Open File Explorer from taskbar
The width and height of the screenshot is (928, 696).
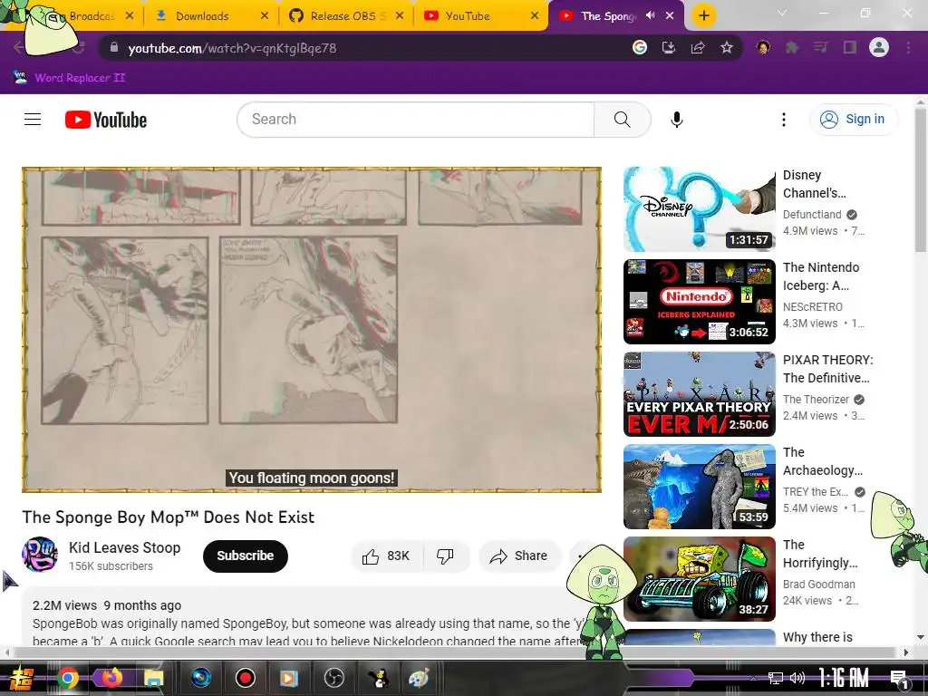click(x=154, y=678)
